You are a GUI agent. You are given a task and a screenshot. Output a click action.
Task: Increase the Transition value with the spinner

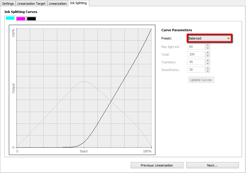pos(208,61)
